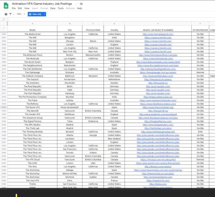The width and height of the screenshot is (215, 197).
Task: Click the Marina del Rey city cell
Action: click(70, 174)
